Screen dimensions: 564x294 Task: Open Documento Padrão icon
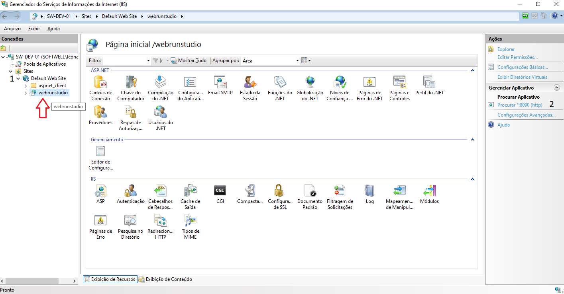[x=310, y=191]
